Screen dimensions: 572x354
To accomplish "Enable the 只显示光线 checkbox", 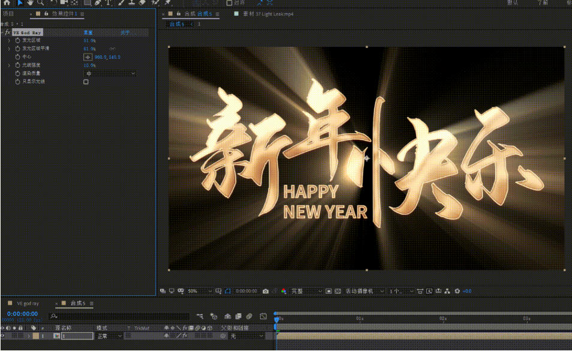I will tap(86, 82).
